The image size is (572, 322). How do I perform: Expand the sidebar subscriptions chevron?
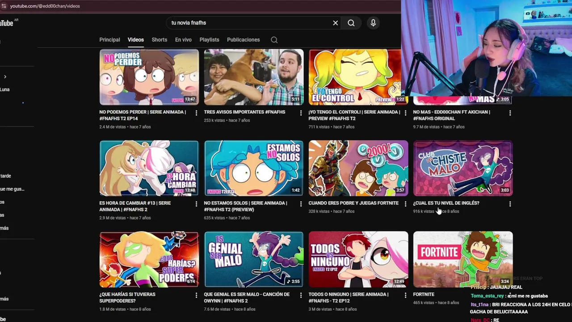tap(5, 77)
